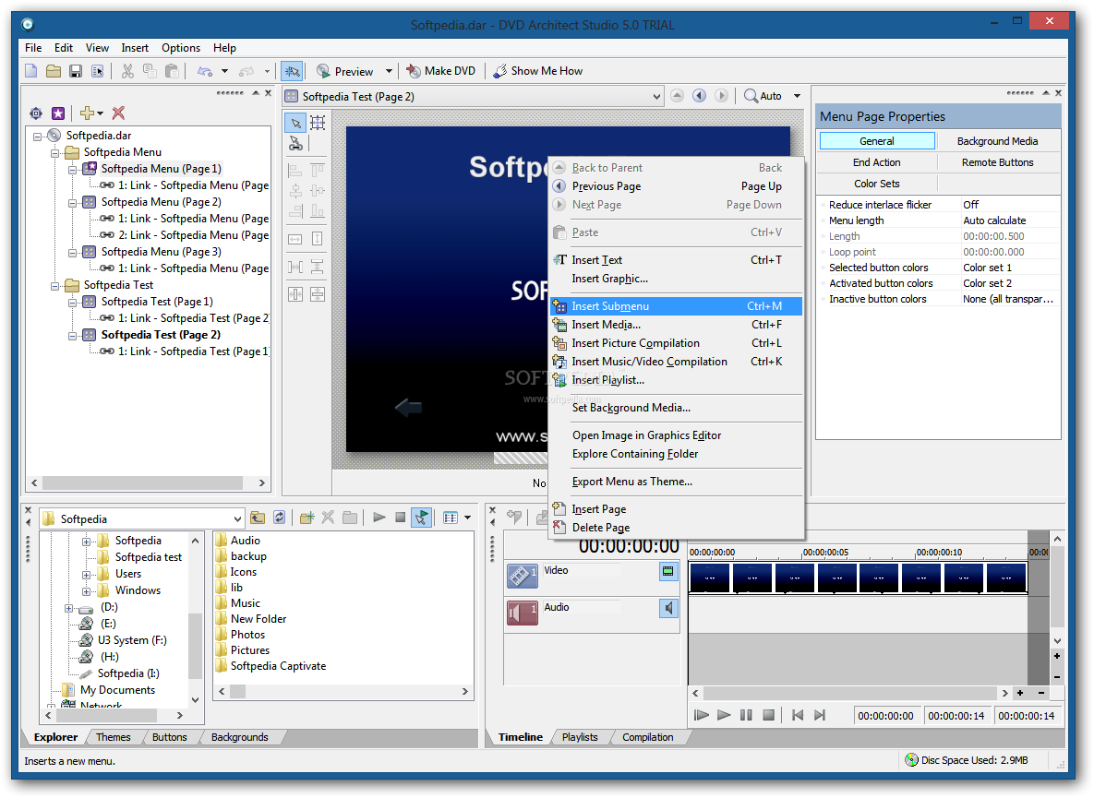
Task: Open the End Action properties section
Action: [x=877, y=162]
